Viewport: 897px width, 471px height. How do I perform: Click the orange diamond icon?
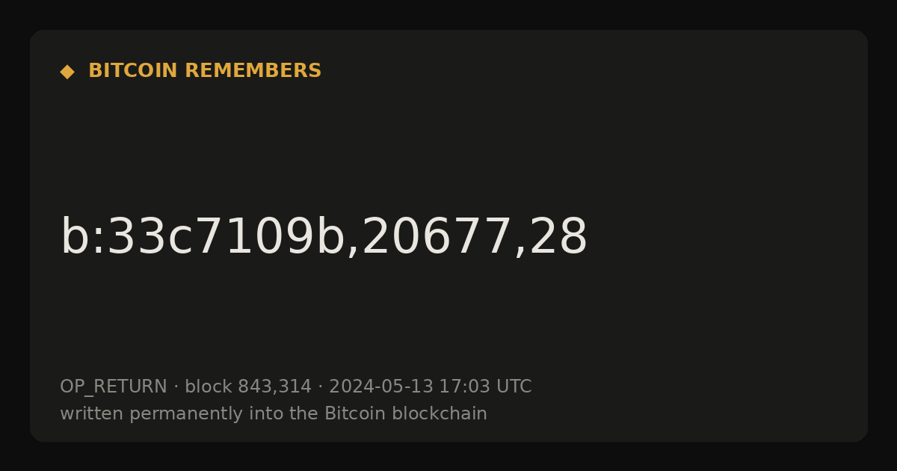pos(67,72)
